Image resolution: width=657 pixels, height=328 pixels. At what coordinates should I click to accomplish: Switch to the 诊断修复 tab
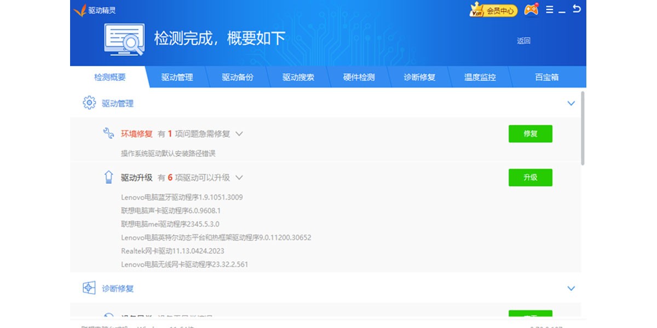coord(419,77)
